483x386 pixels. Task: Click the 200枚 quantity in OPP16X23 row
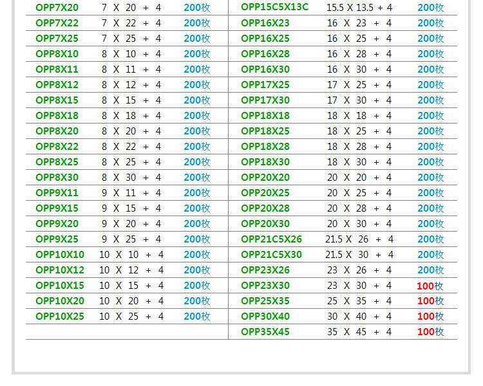click(x=430, y=23)
